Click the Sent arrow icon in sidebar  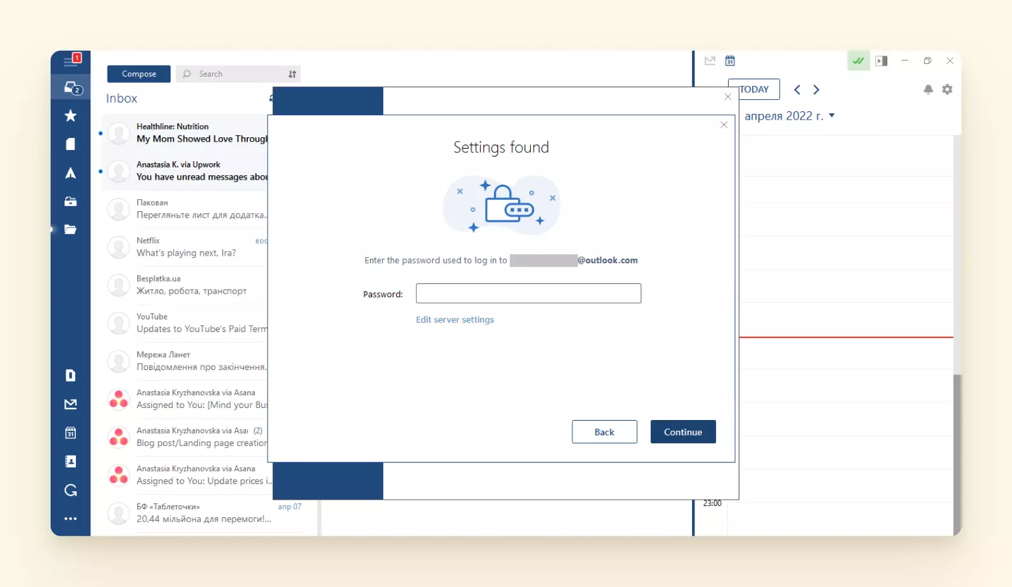tap(71, 173)
